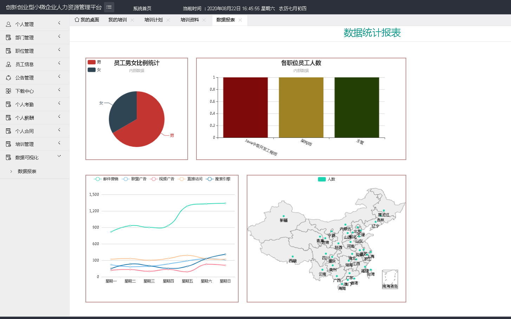Toggle the 人数 legend above the China map
This screenshot has height=319, width=511.
[327, 179]
